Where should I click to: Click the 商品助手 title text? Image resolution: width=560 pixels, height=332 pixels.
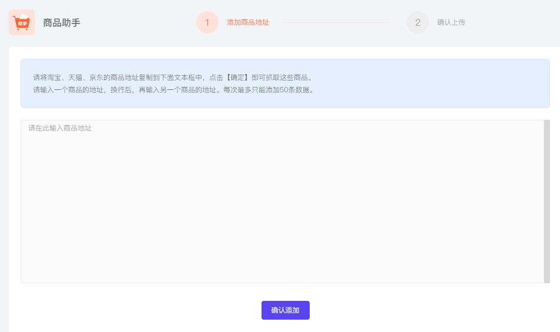click(x=62, y=23)
